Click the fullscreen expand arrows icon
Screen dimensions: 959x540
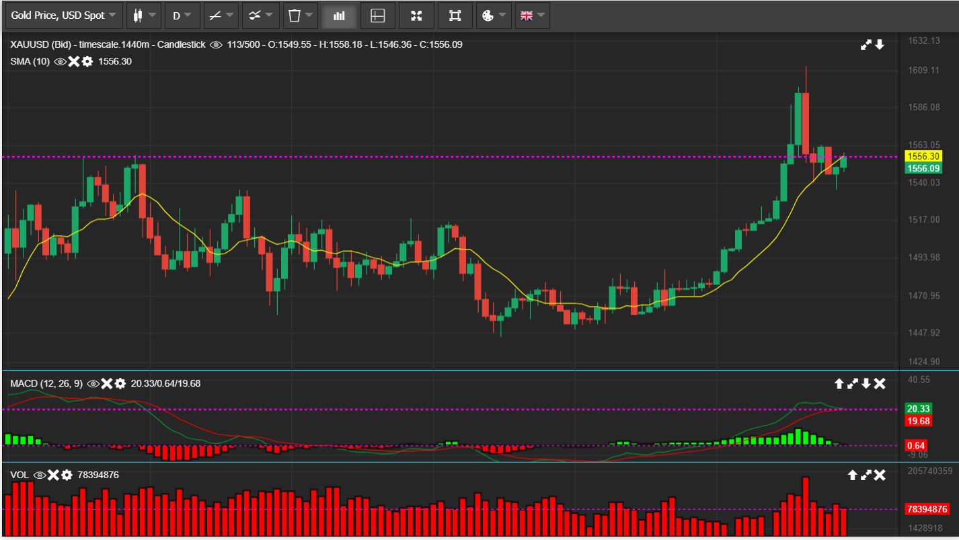point(416,15)
